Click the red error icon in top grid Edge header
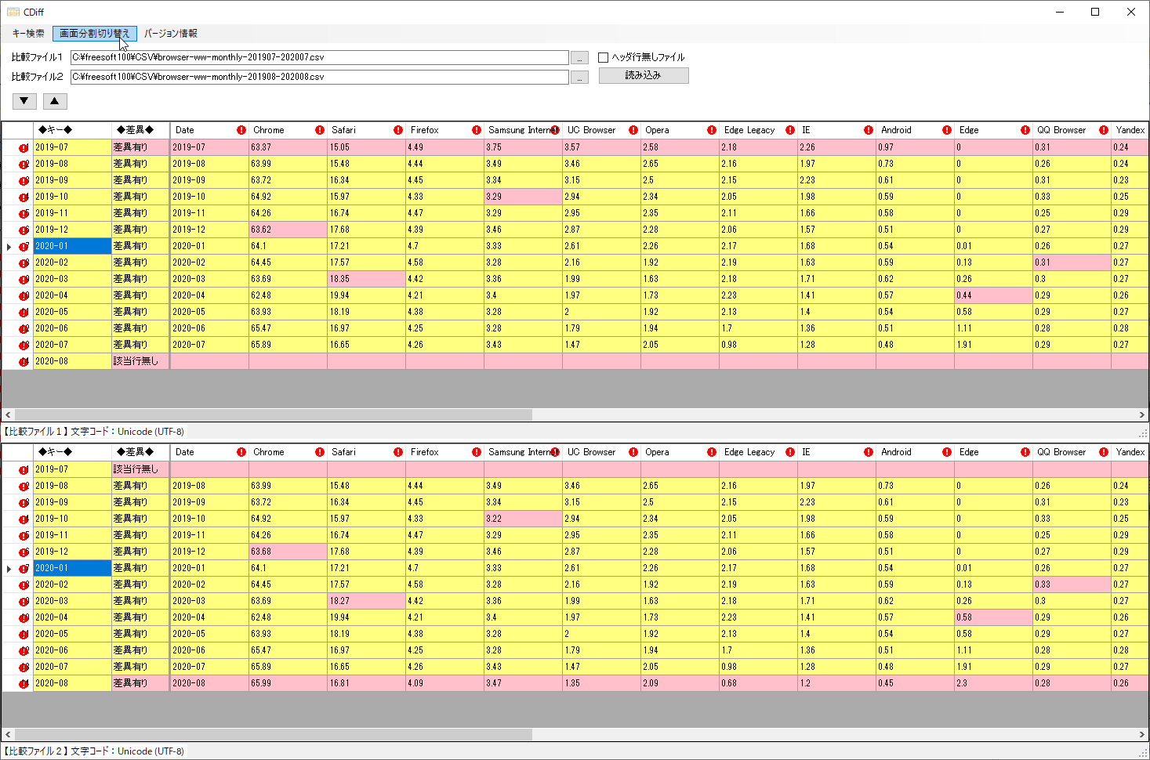Image resolution: width=1150 pixels, height=760 pixels. click(1025, 130)
